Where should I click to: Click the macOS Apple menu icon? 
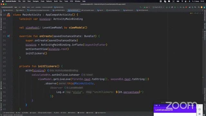[x=3, y=1]
